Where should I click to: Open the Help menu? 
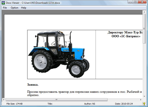[x=24, y=8]
